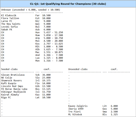The image size is (136, 117).
Task: Select ML Vitebsk club name
Action: pos(75,115)
